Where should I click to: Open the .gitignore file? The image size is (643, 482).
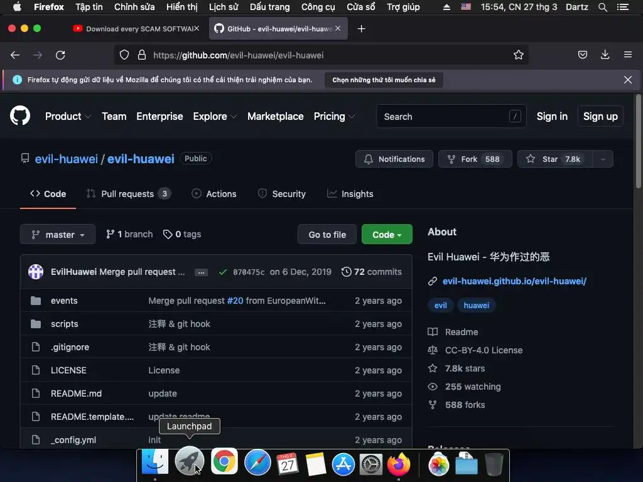point(70,347)
